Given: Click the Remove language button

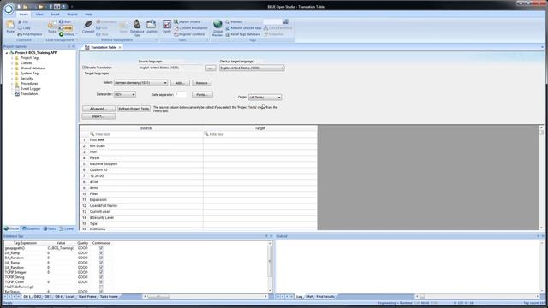Looking at the screenshot, I should pyautogui.click(x=202, y=83).
